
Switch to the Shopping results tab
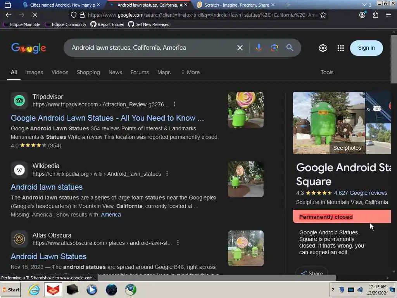coord(88,72)
